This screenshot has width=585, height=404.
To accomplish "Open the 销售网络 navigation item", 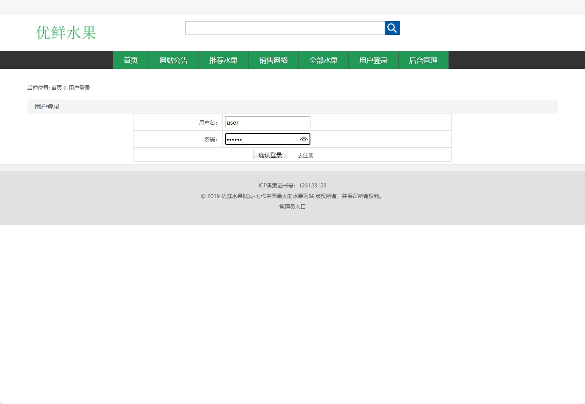I will coord(273,60).
